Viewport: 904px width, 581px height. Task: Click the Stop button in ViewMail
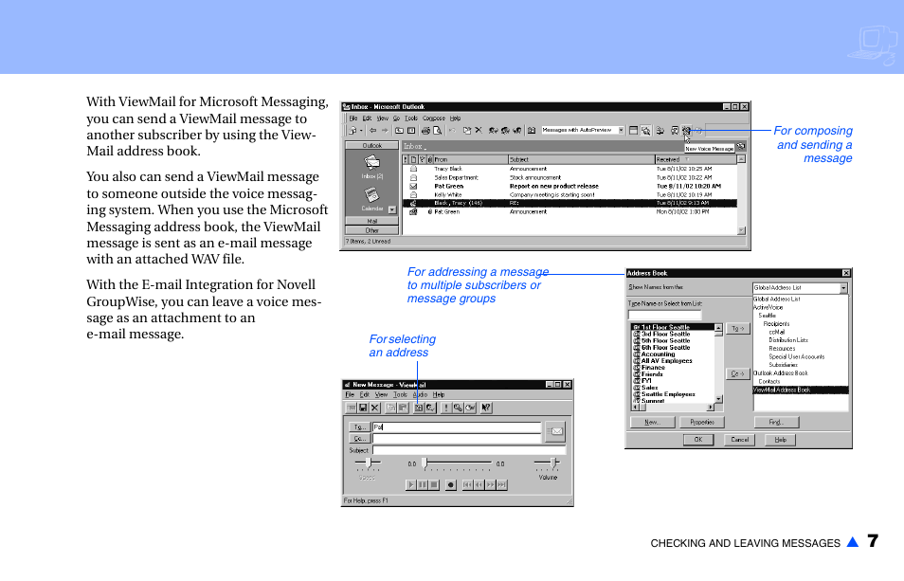point(434,484)
